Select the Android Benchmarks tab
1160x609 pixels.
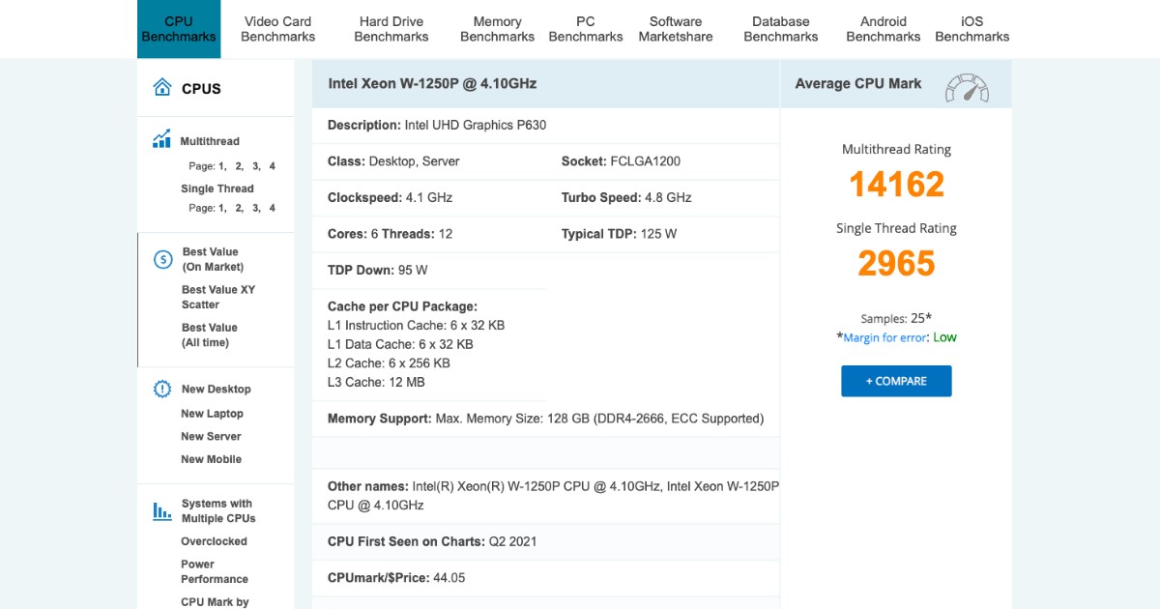[883, 28]
